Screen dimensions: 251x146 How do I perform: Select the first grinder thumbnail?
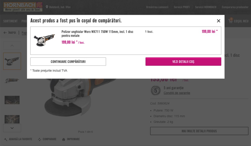click(12, 61)
